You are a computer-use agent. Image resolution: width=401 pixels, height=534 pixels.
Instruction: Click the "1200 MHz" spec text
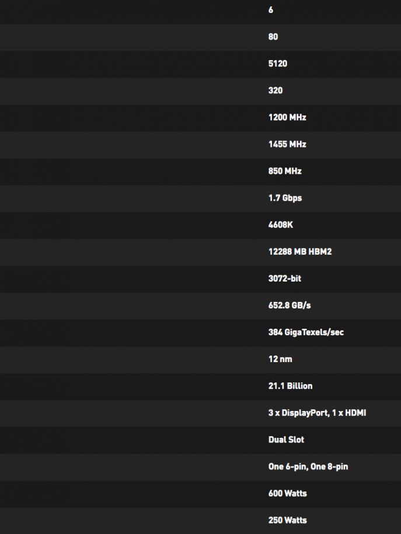tap(287, 117)
